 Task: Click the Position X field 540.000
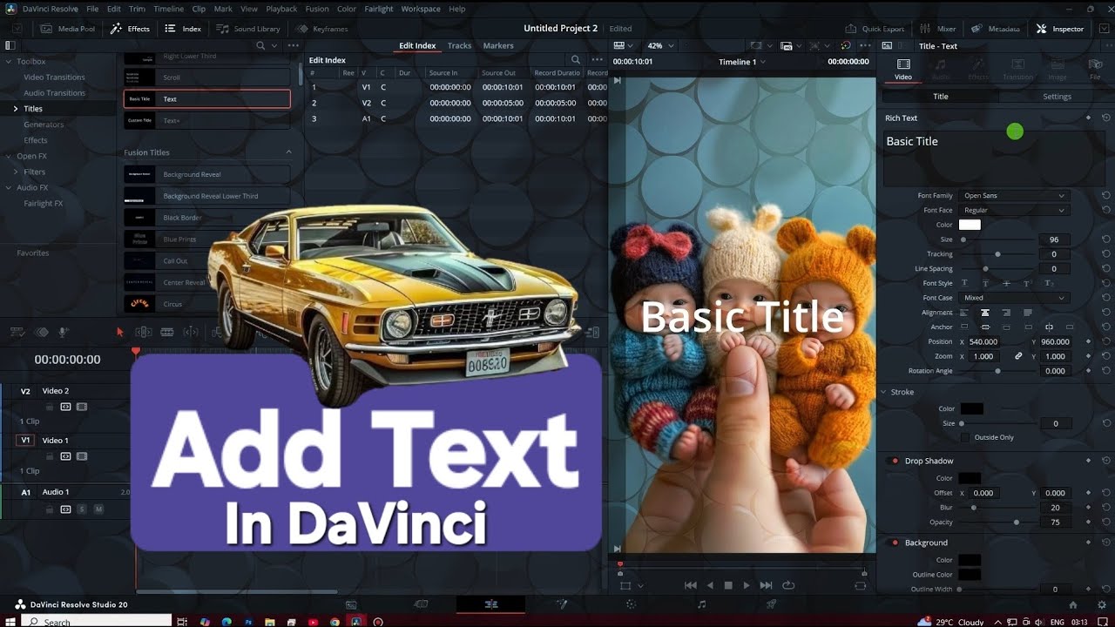coord(983,342)
